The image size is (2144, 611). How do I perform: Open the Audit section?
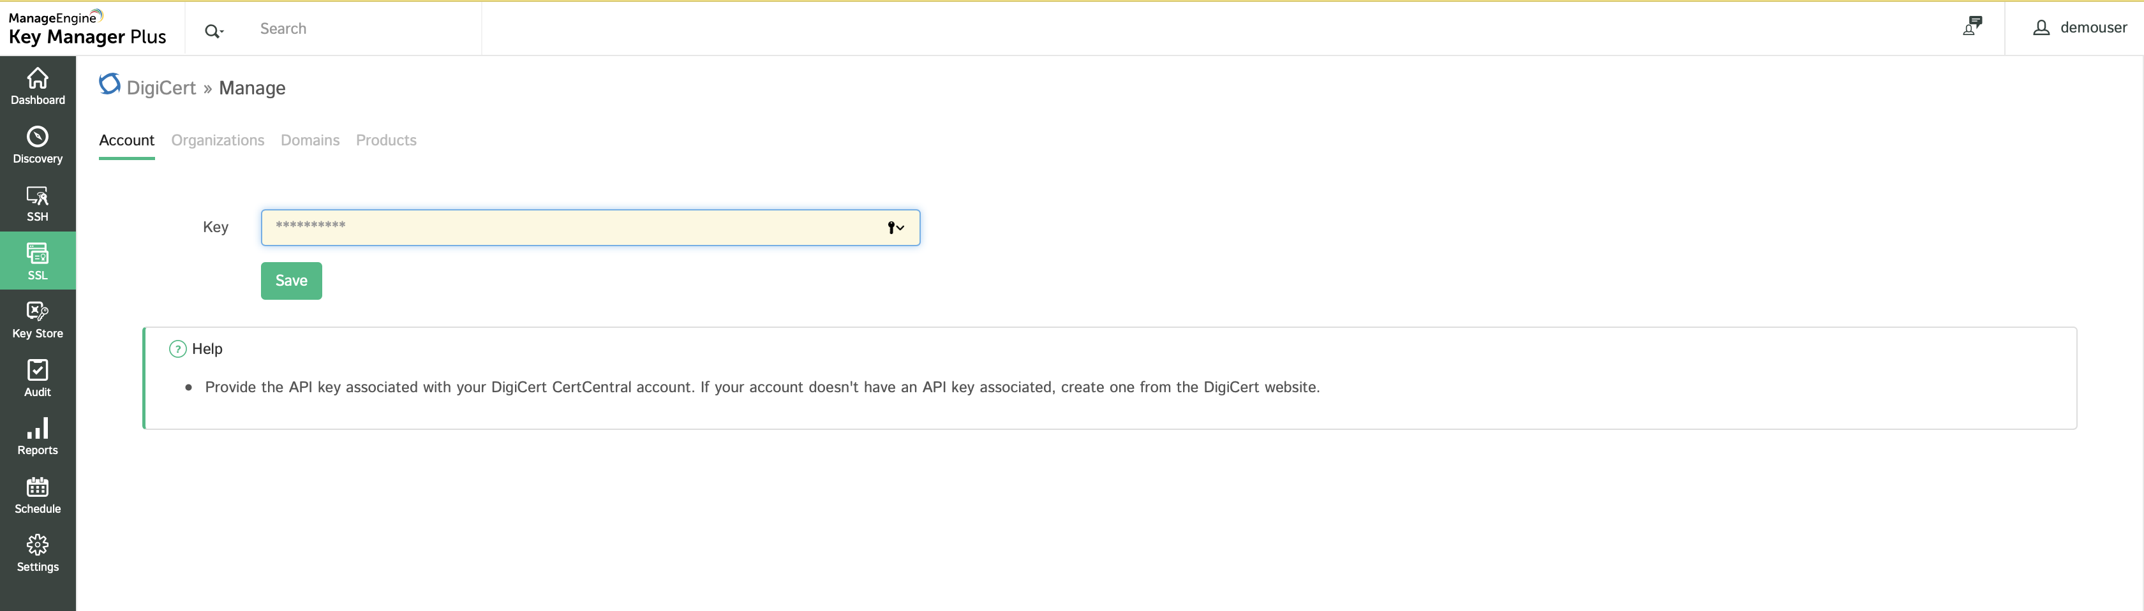point(38,378)
